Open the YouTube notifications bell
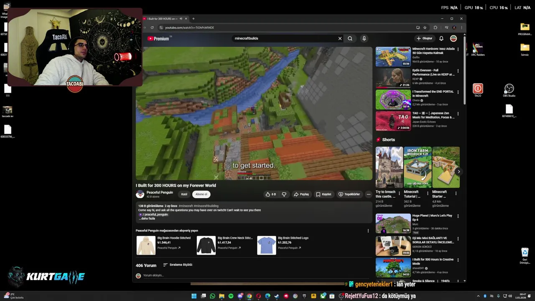Viewport: 535px width, 301px height. point(441,38)
